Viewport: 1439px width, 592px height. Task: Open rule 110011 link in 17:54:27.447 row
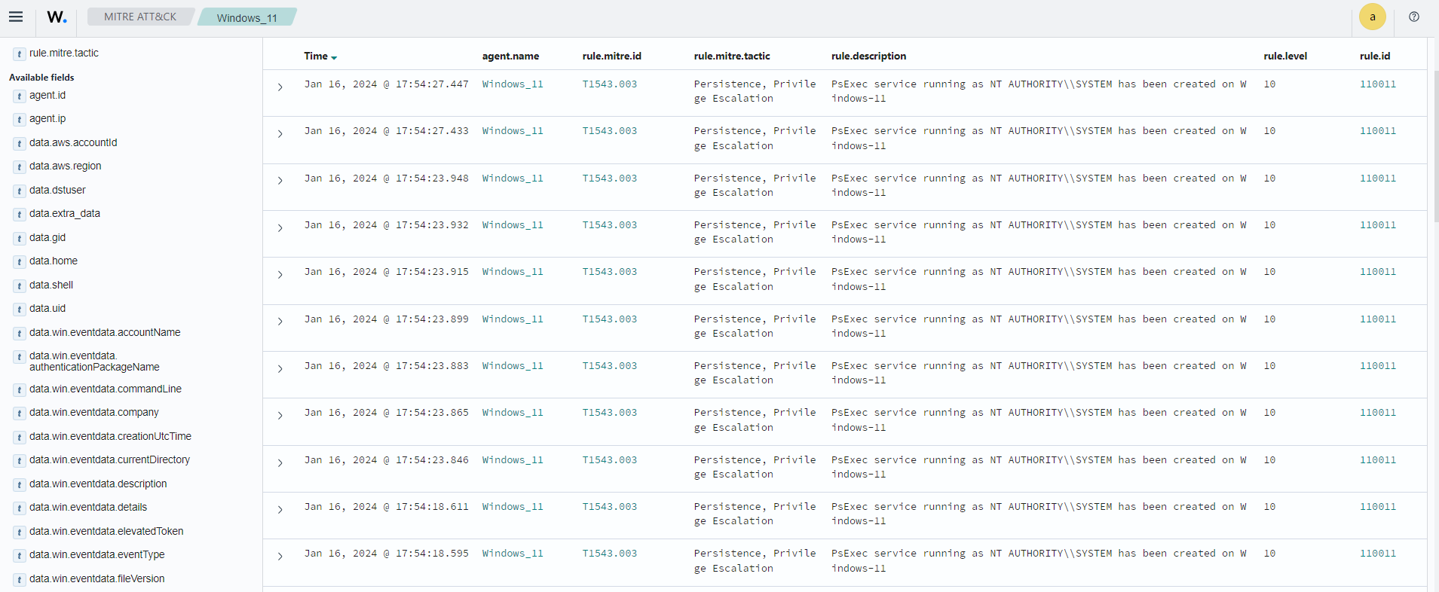tap(1378, 84)
